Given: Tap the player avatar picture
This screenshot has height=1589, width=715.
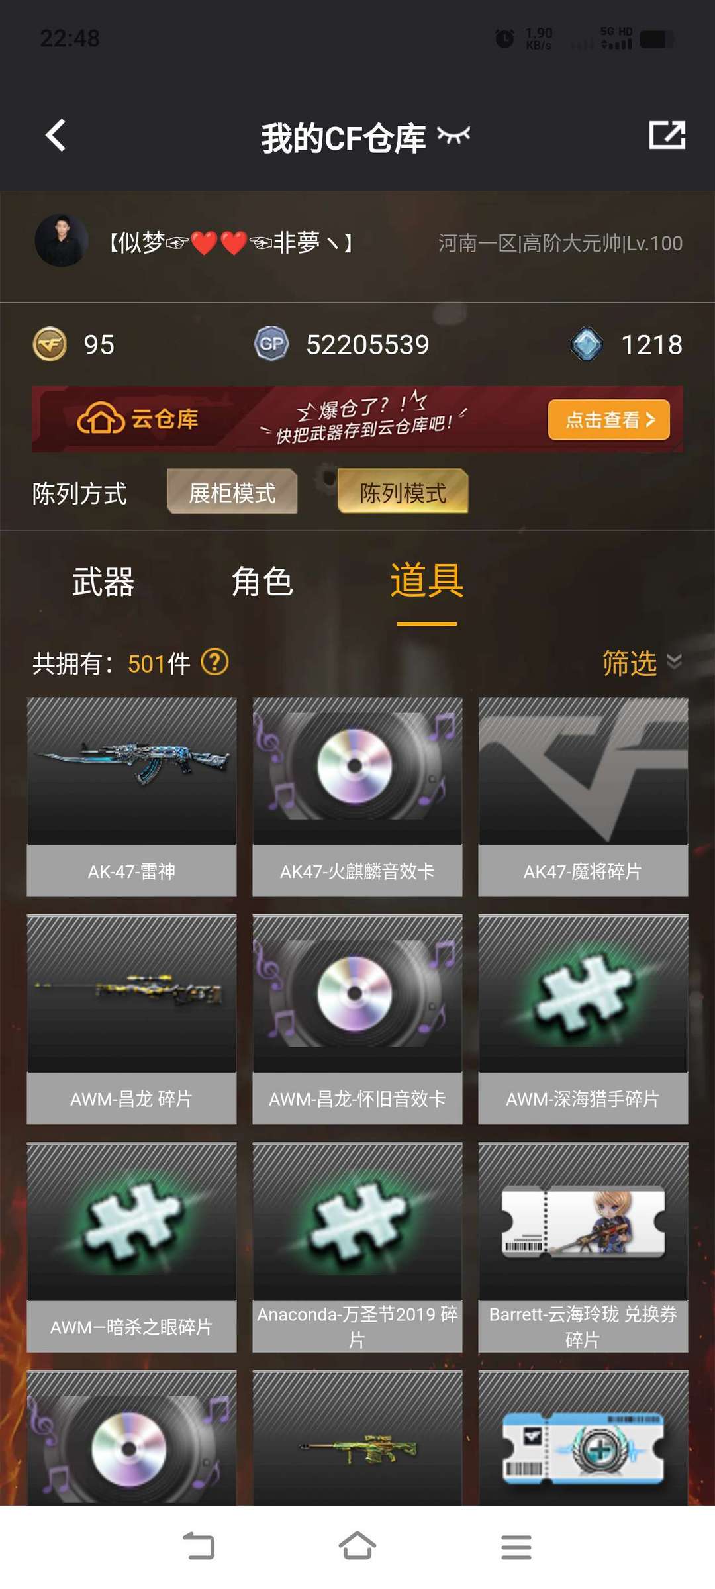Looking at the screenshot, I should tap(62, 241).
